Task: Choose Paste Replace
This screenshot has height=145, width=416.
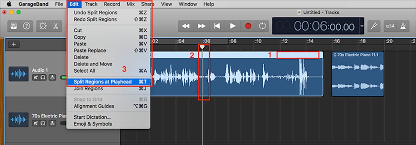Action: (x=109, y=51)
